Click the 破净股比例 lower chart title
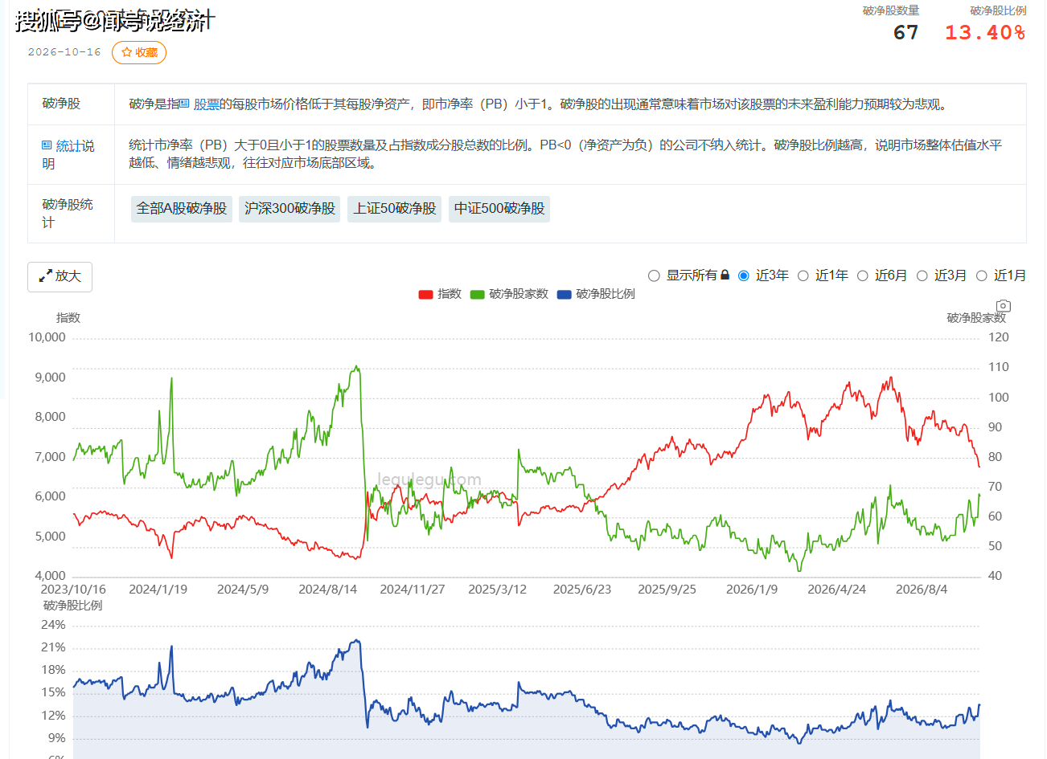The height and width of the screenshot is (759, 1047). [x=73, y=606]
